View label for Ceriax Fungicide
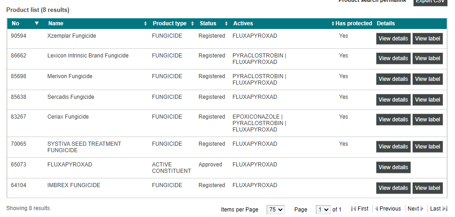The image size is (455, 217). (x=427, y=120)
